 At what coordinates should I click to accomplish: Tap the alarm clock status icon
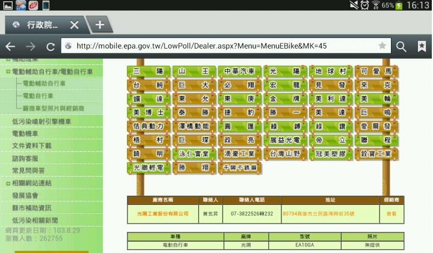[x=364, y=5]
